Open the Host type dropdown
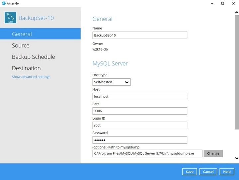Image resolution: width=239 pixels, height=180 pixels. point(112,82)
